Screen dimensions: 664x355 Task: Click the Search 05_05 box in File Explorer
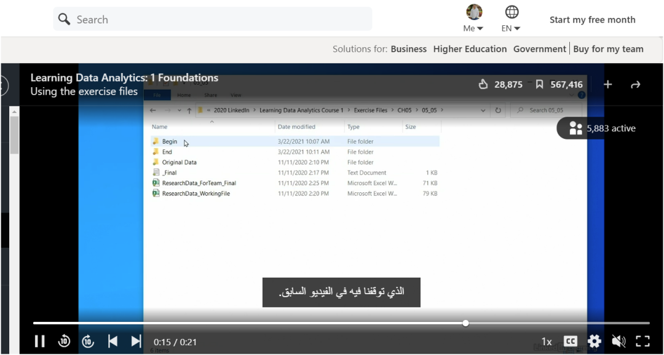pyautogui.click(x=546, y=110)
